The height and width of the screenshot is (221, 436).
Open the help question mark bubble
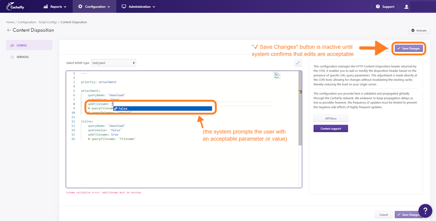pos(425,211)
